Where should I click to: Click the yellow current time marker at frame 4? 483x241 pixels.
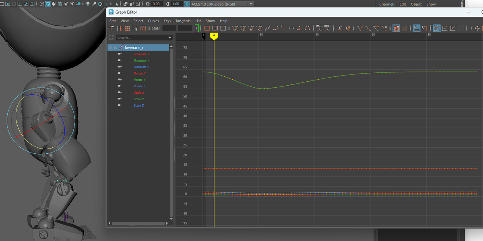214,35
